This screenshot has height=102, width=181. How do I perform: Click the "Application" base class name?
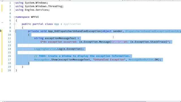[72, 24]
